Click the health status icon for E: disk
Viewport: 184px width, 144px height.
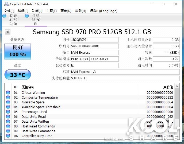coord(27,16)
